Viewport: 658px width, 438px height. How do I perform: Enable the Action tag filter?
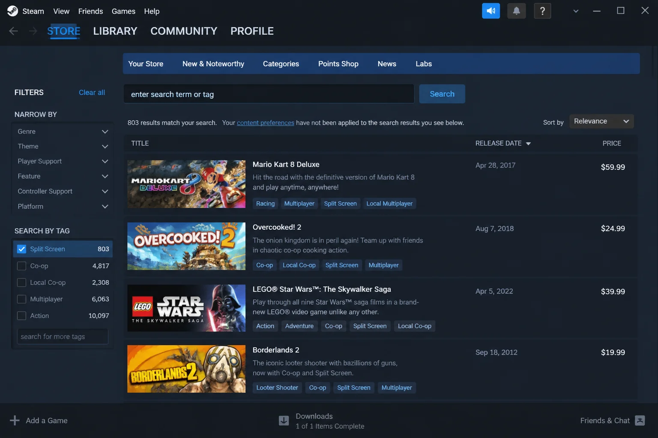coord(21,316)
